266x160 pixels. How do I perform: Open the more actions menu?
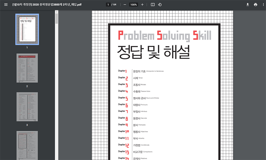point(263,5)
